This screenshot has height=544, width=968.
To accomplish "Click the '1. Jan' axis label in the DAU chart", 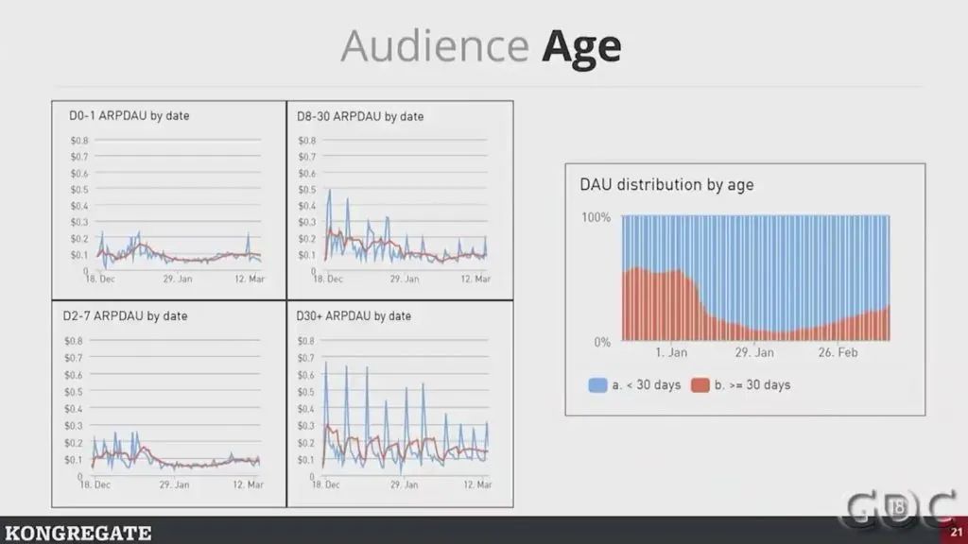I will tap(671, 352).
